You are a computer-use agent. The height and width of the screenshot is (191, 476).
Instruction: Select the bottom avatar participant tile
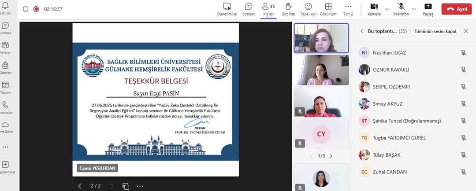click(x=321, y=177)
